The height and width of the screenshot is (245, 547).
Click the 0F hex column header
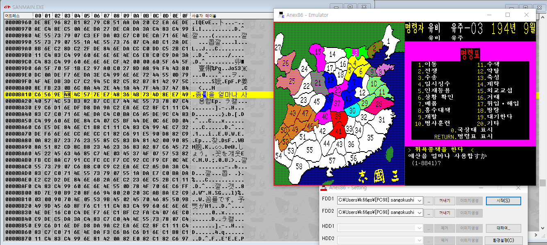tap(185, 15)
